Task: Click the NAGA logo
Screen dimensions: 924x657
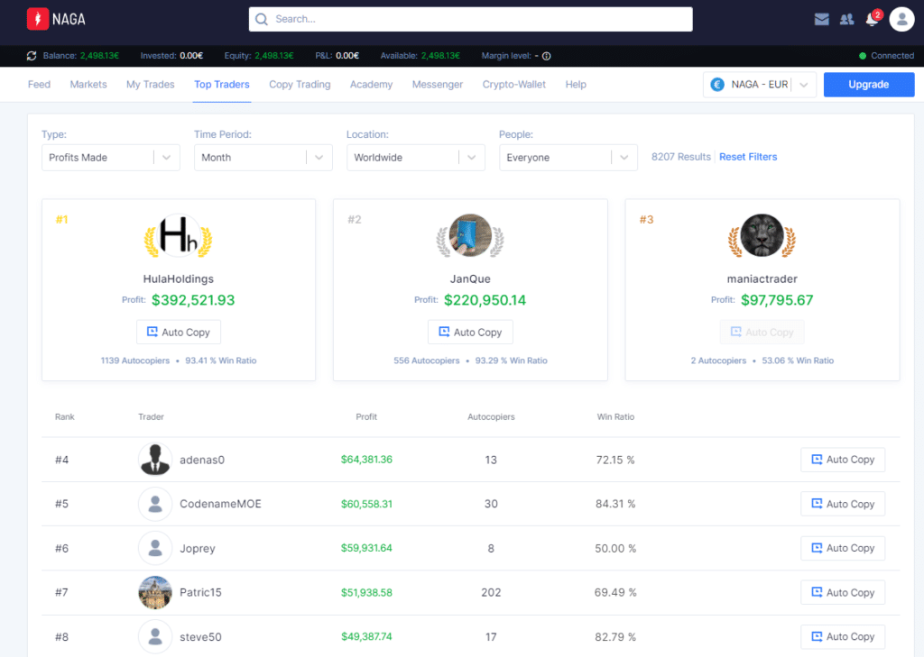Action: [56, 19]
